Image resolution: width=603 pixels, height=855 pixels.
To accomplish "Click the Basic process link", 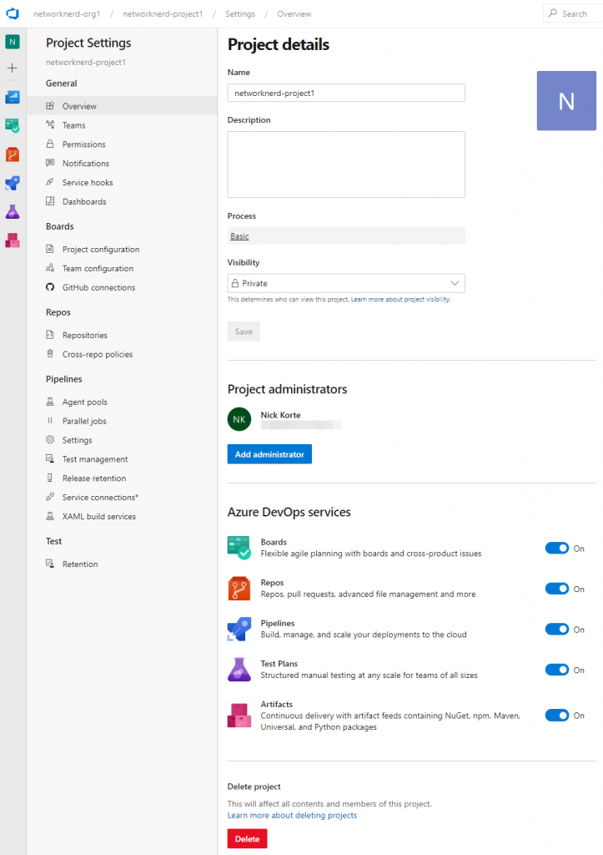I will pyautogui.click(x=239, y=236).
